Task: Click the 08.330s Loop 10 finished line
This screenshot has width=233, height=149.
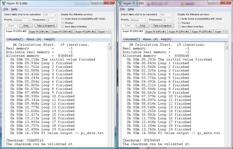Action: click(x=42, y=96)
